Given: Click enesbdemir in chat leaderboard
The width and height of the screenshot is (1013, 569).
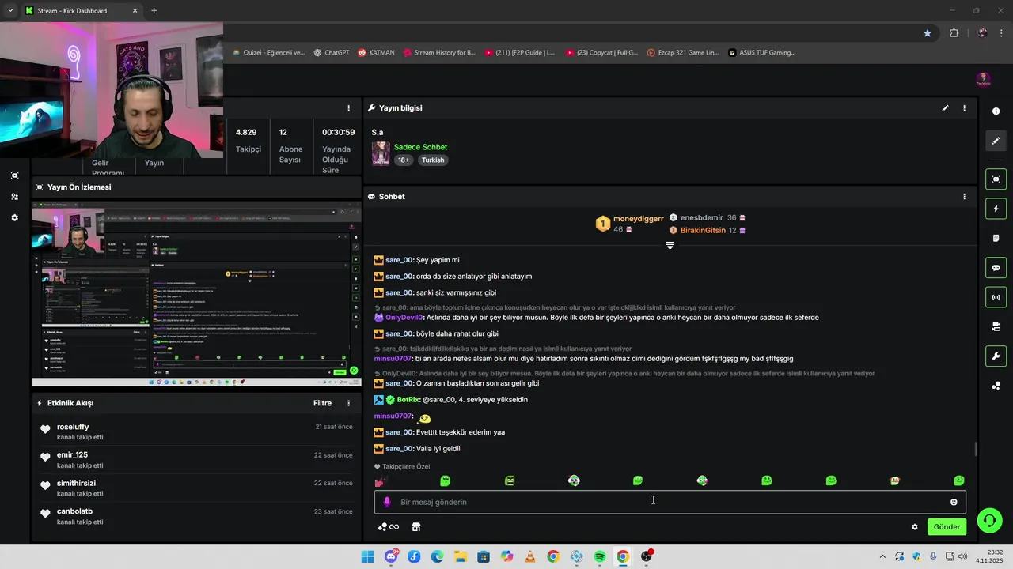Looking at the screenshot, I should [701, 217].
